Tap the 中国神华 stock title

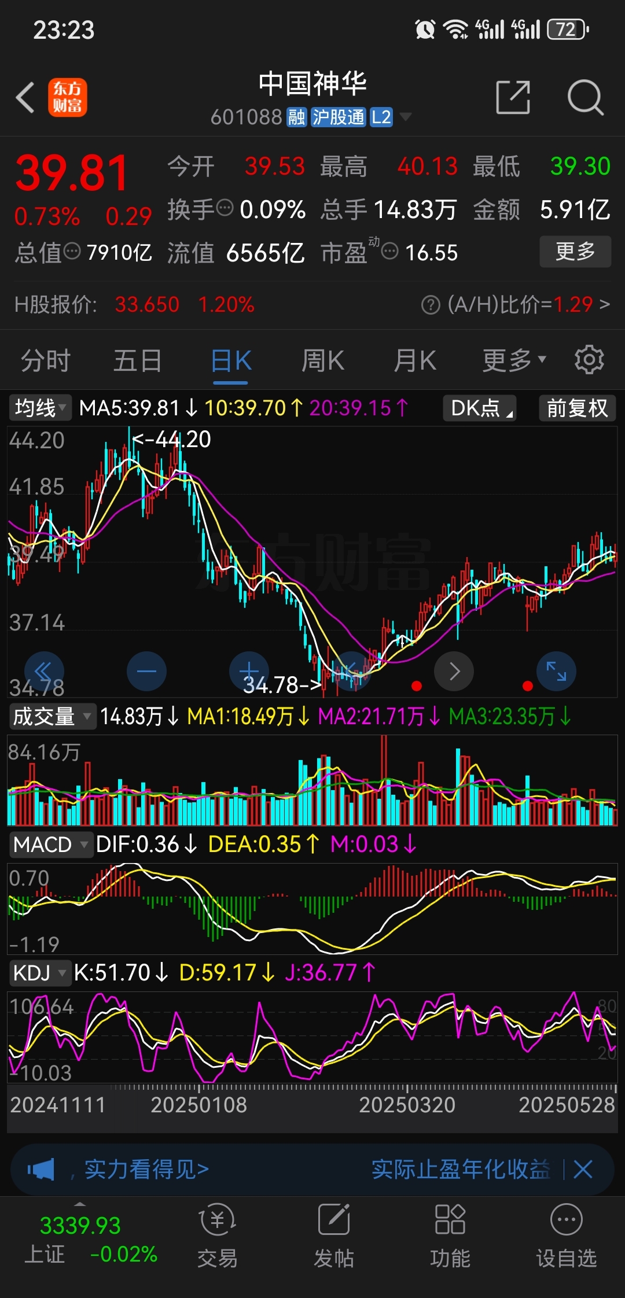click(312, 84)
